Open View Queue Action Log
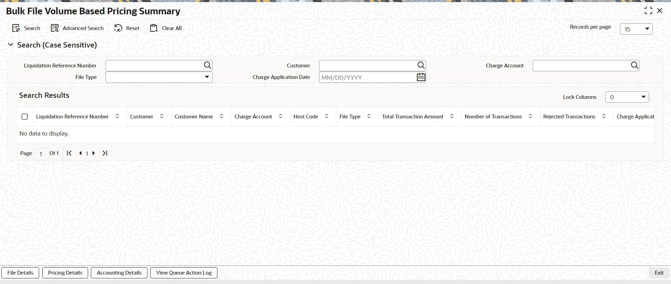The image size is (671, 284). coord(184,273)
